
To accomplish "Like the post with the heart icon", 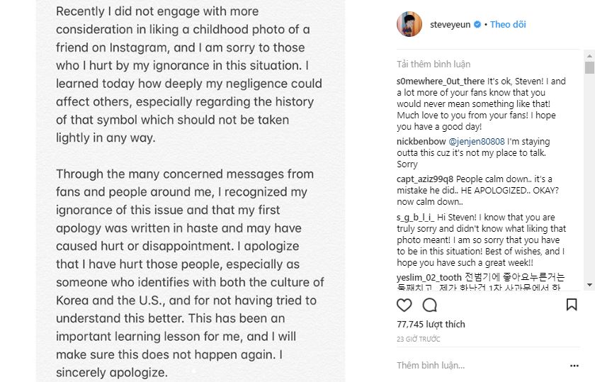I will pos(404,305).
